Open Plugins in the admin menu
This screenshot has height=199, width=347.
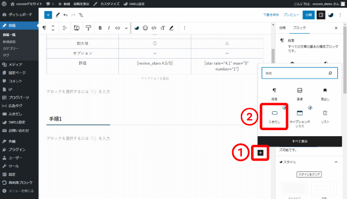click(19, 150)
